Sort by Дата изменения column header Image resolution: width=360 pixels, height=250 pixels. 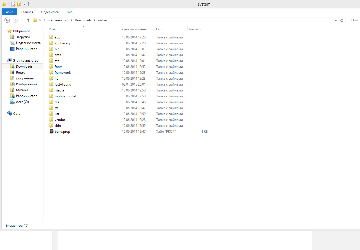(134, 29)
